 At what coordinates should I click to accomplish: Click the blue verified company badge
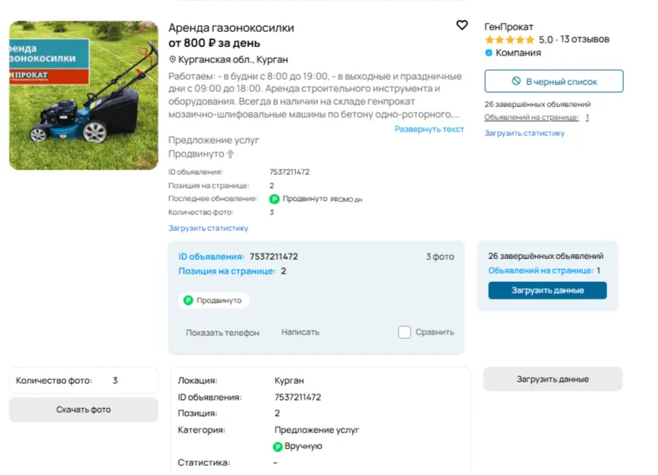[x=489, y=53]
